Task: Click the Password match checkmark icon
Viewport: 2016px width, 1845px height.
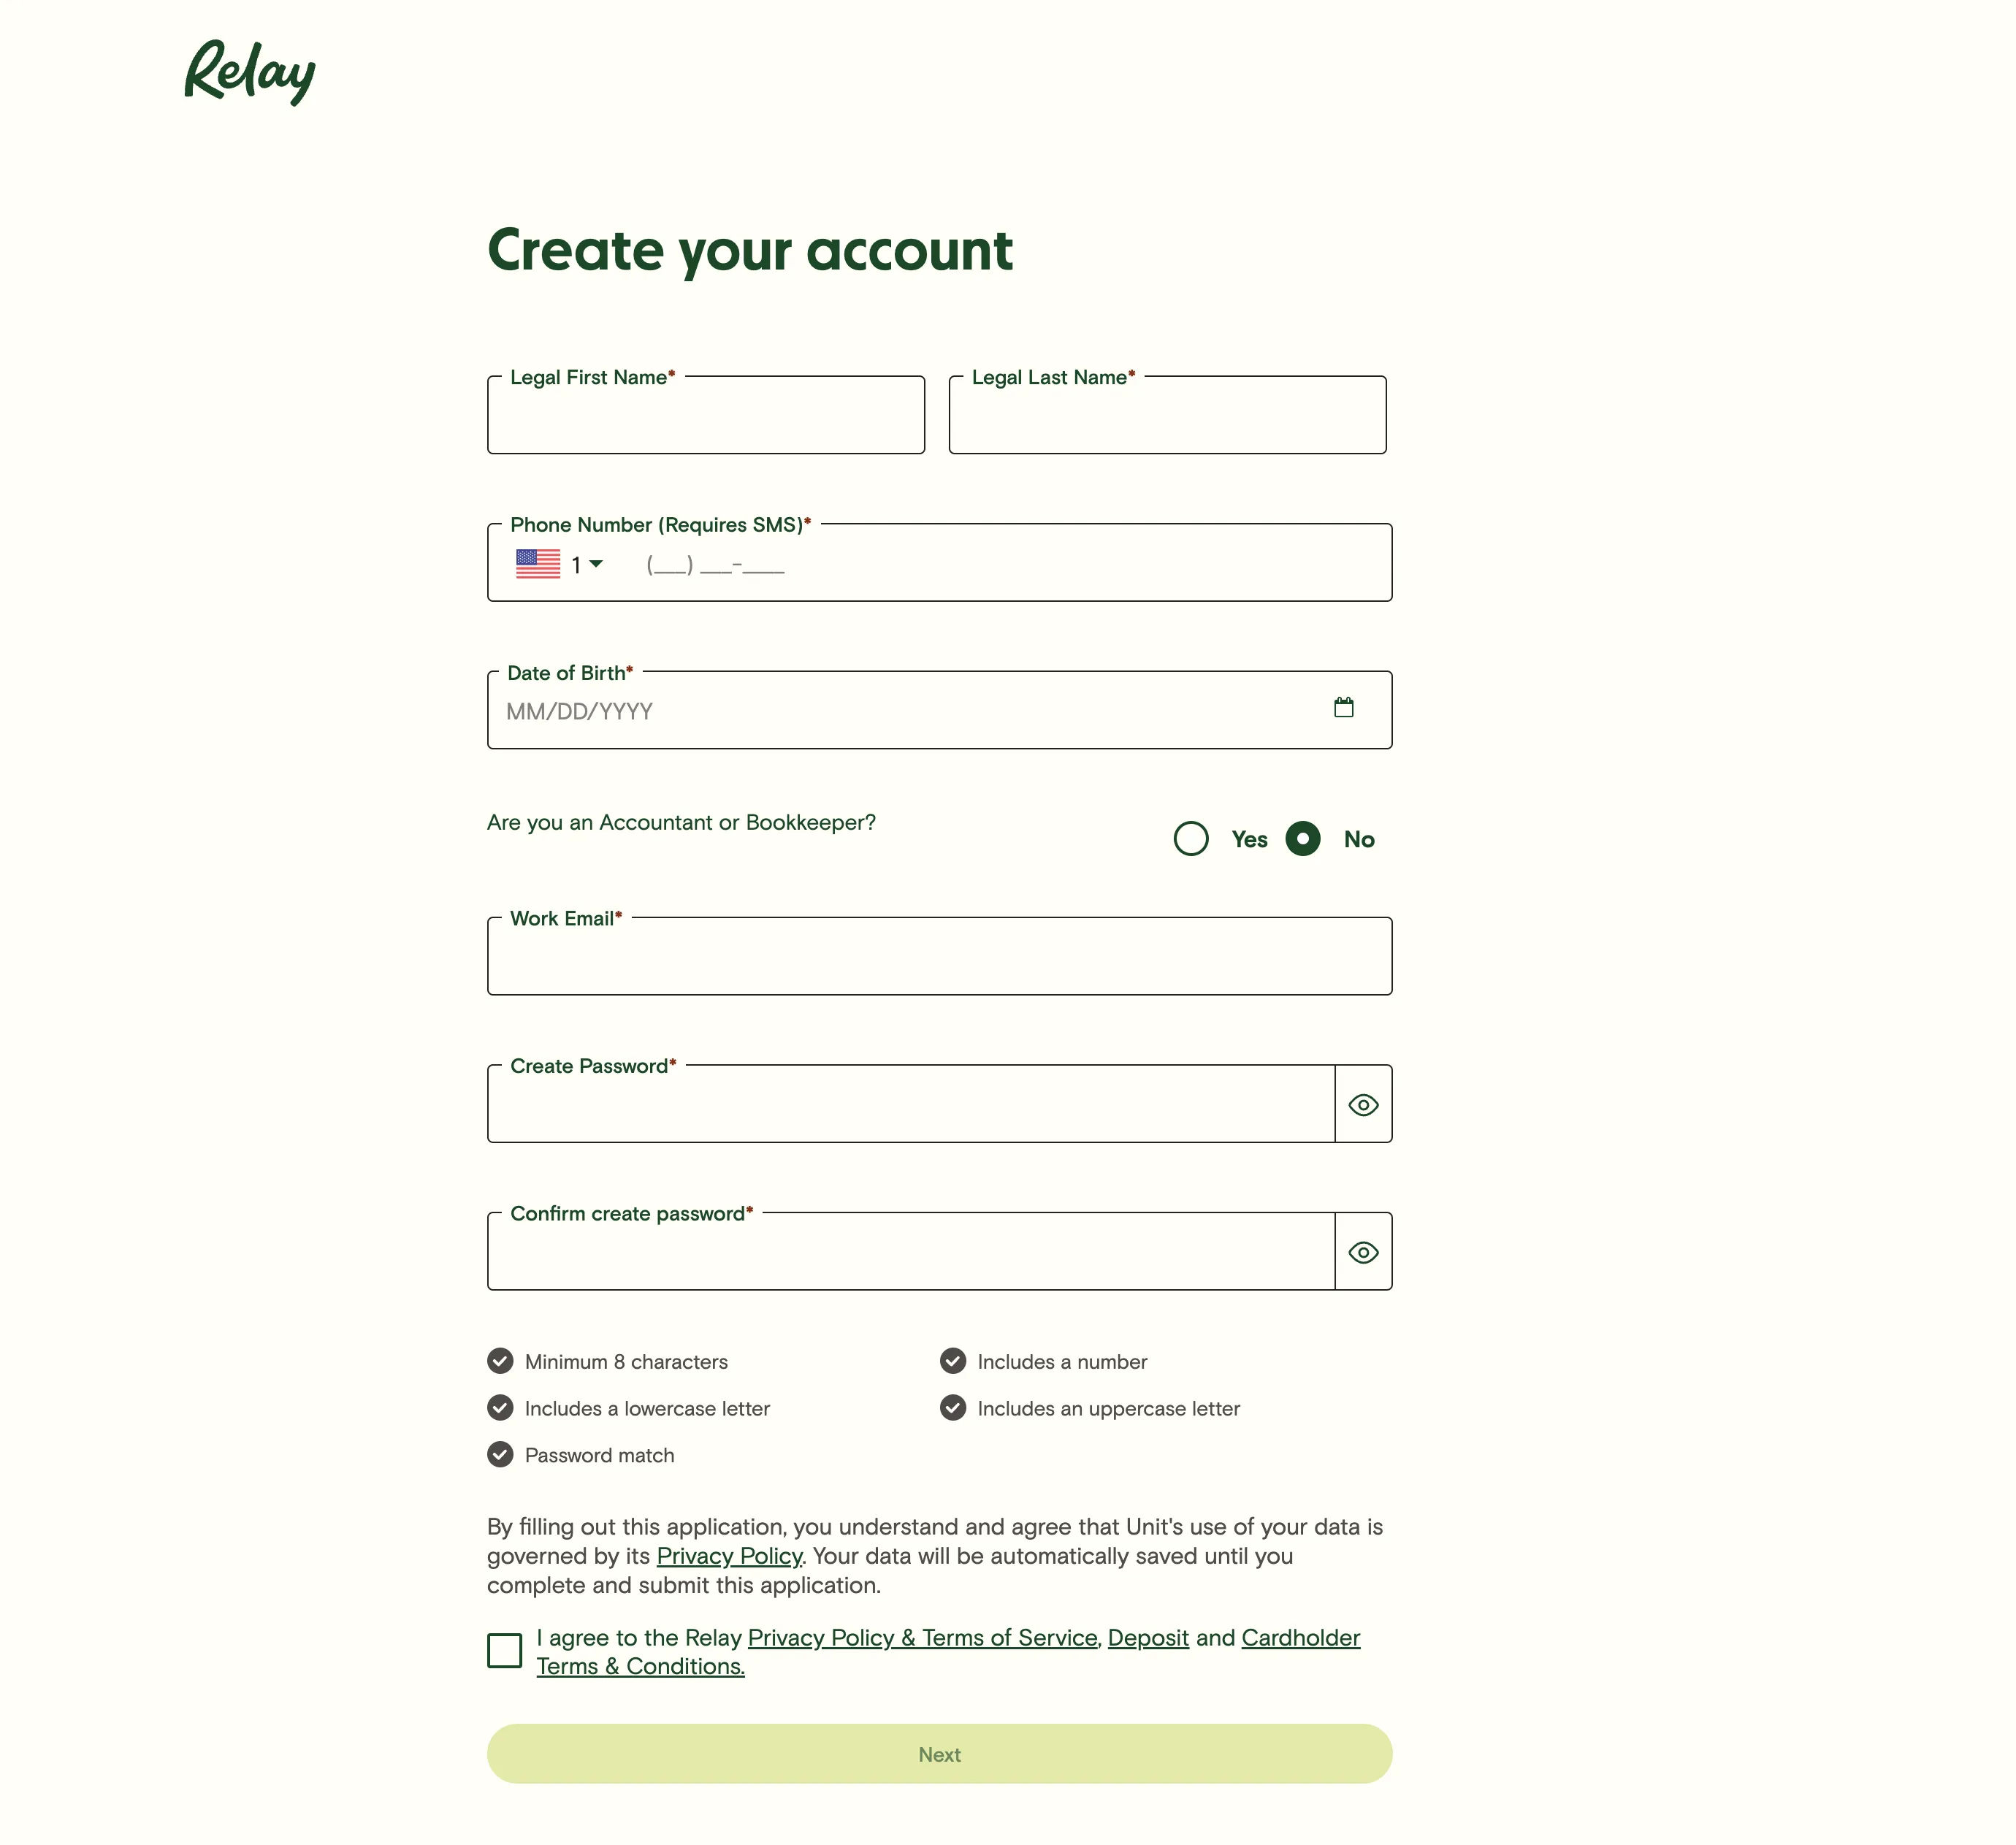Action: (500, 1454)
